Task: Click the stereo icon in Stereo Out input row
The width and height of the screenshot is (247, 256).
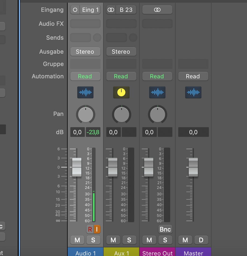Action: click(x=157, y=10)
